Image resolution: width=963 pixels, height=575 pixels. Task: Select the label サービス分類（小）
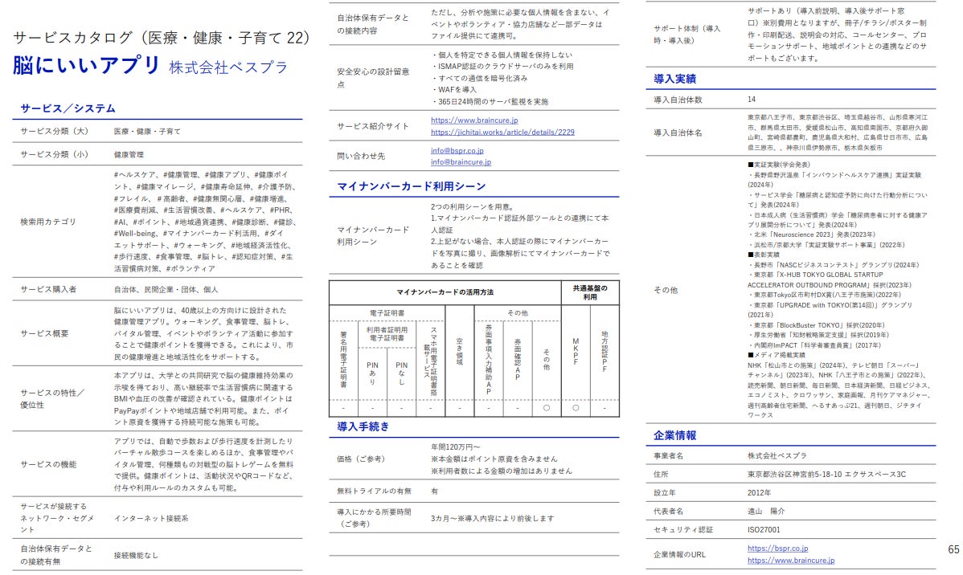[x=54, y=155]
